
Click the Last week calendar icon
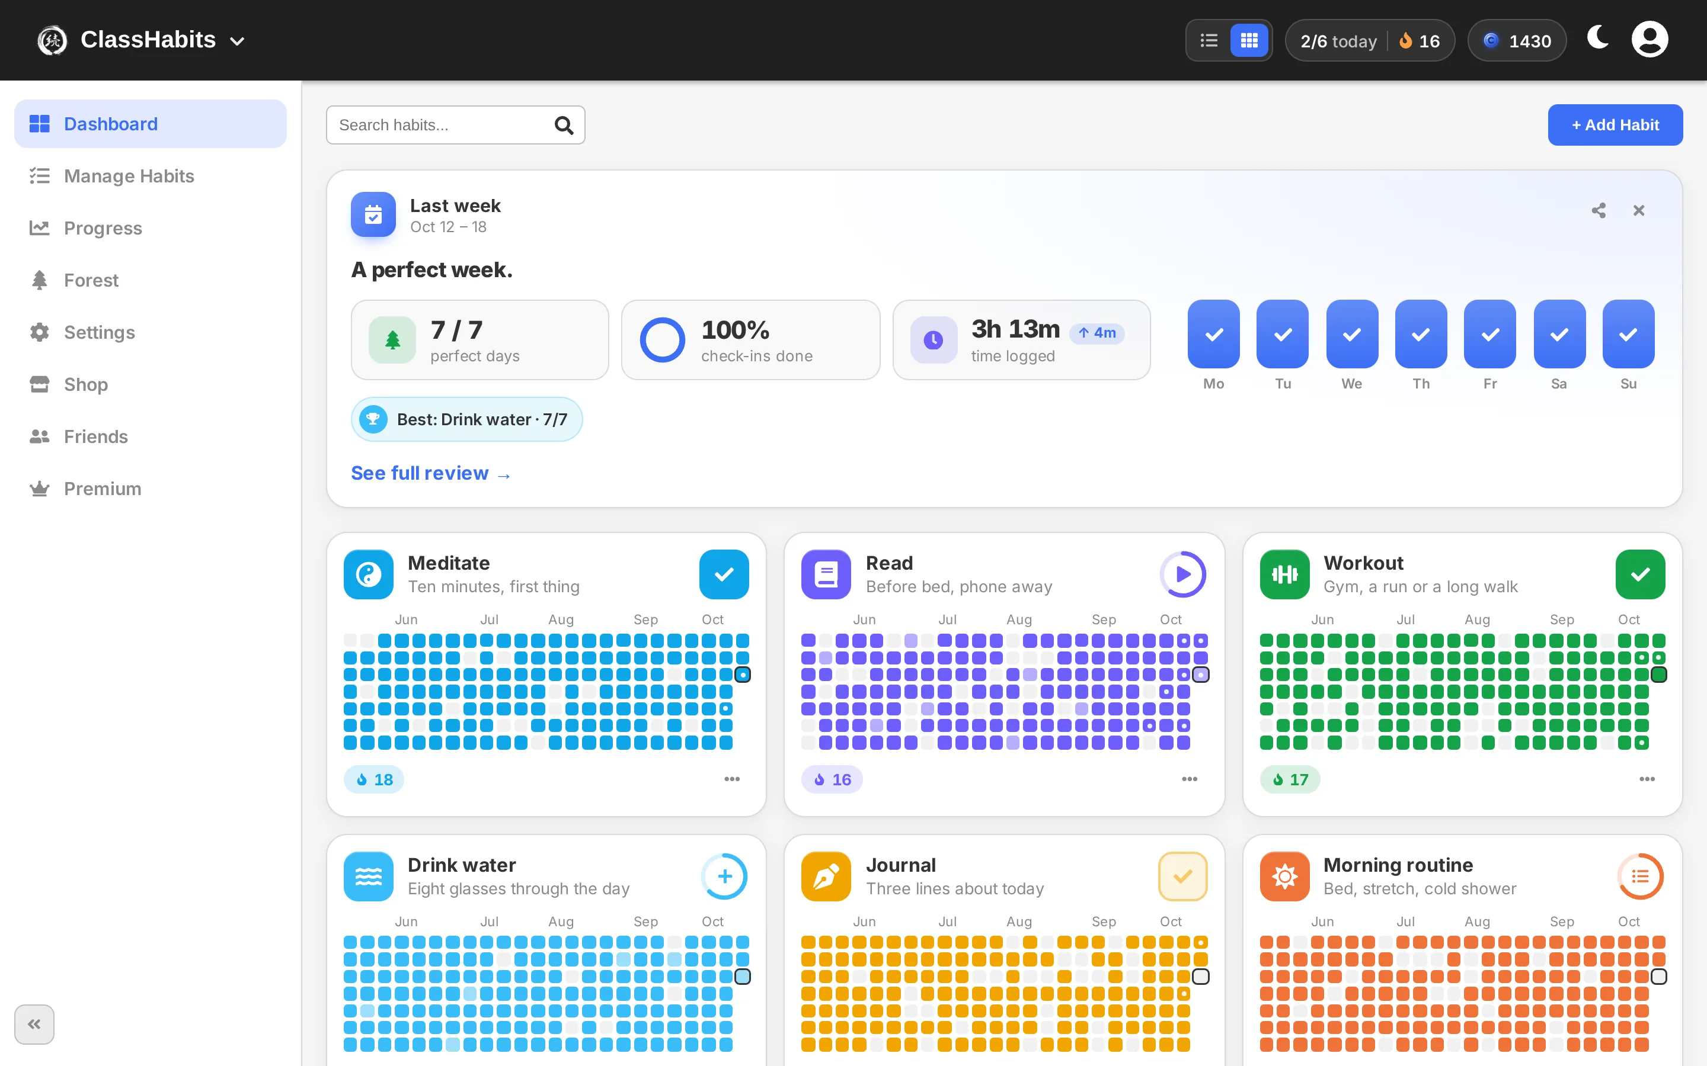(373, 214)
